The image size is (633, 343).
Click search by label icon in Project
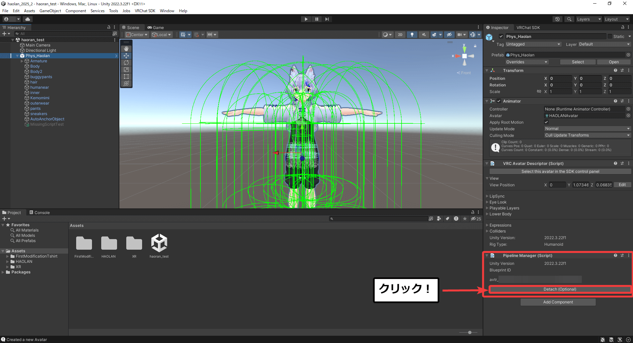coord(447,219)
